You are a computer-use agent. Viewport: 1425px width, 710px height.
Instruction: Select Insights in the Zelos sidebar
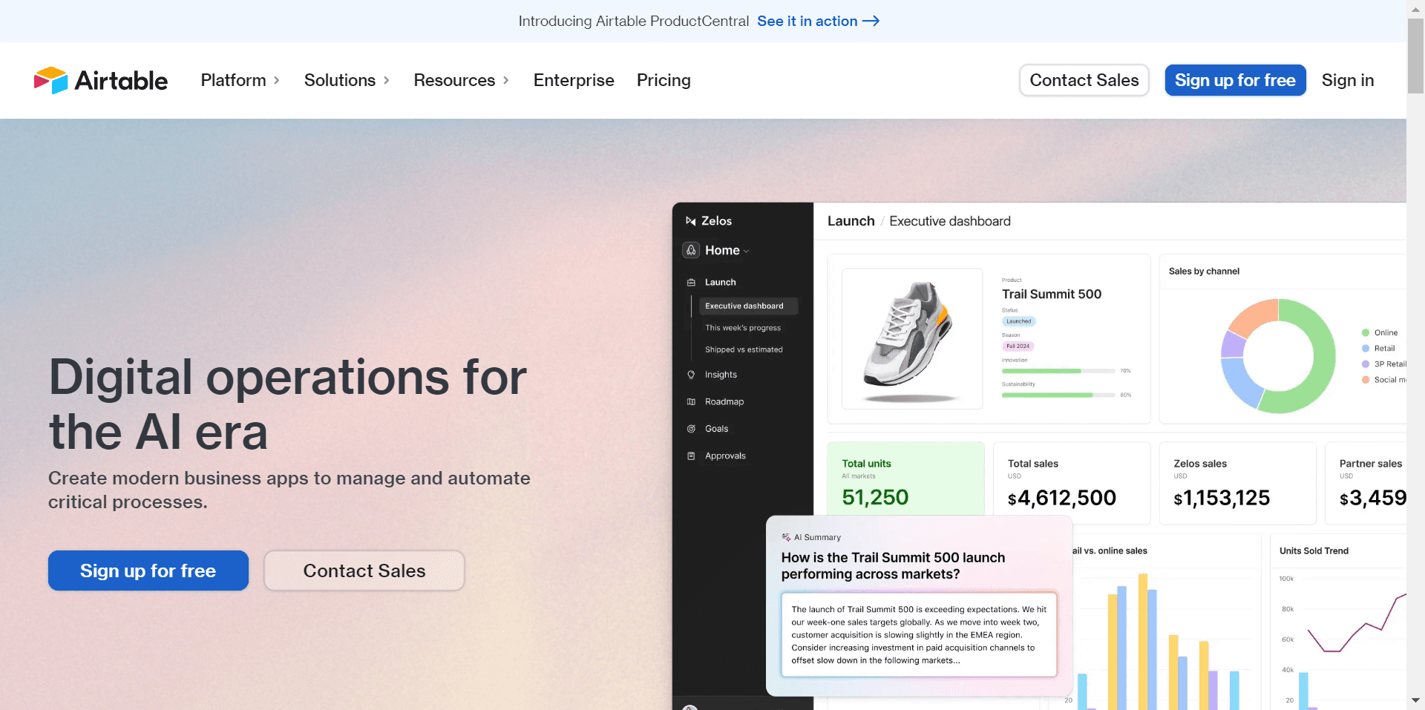pyautogui.click(x=721, y=375)
